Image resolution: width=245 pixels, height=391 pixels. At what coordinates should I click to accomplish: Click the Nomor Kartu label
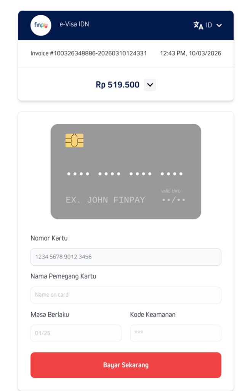tap(49, 238)
